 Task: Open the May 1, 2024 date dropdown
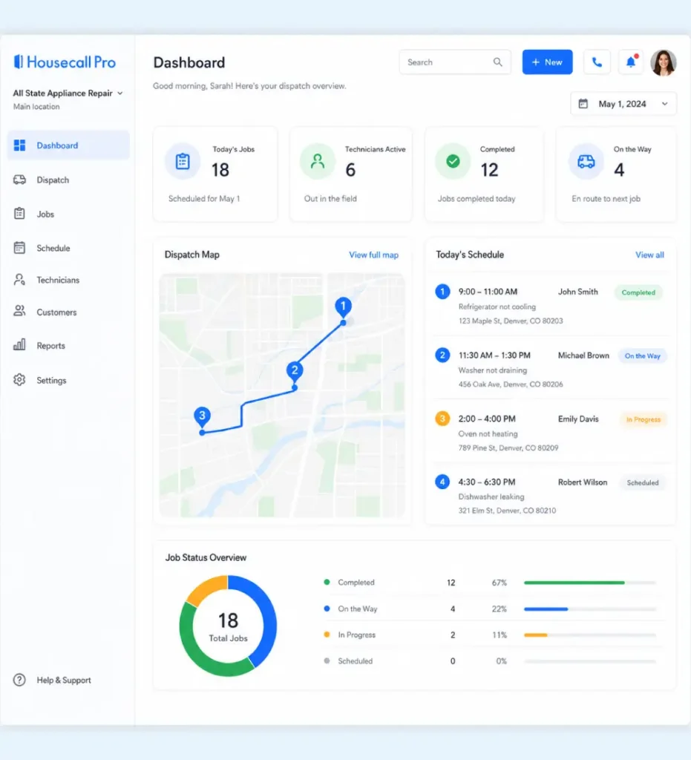[x=623, y=104]
